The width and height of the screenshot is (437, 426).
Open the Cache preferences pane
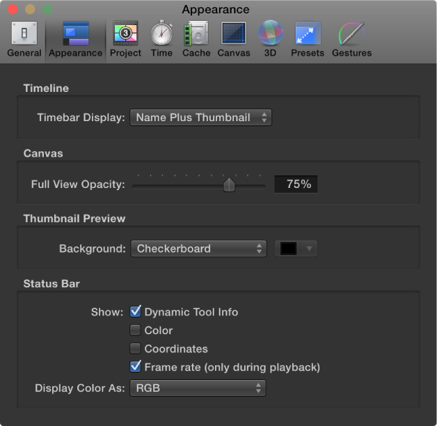point(196,40)
